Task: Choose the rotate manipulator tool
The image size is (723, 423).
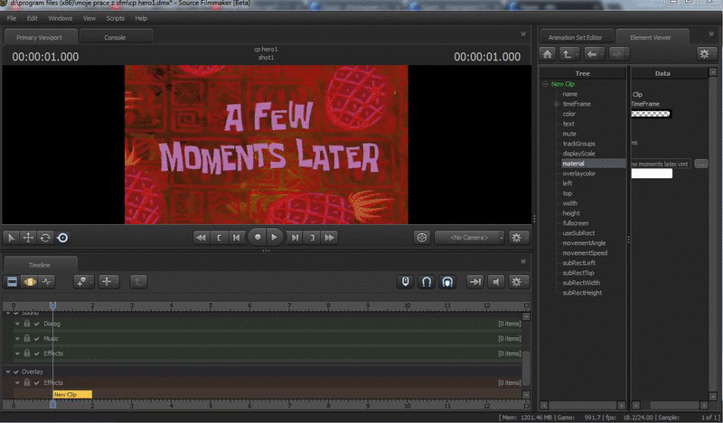Action: tap(45, 238)
